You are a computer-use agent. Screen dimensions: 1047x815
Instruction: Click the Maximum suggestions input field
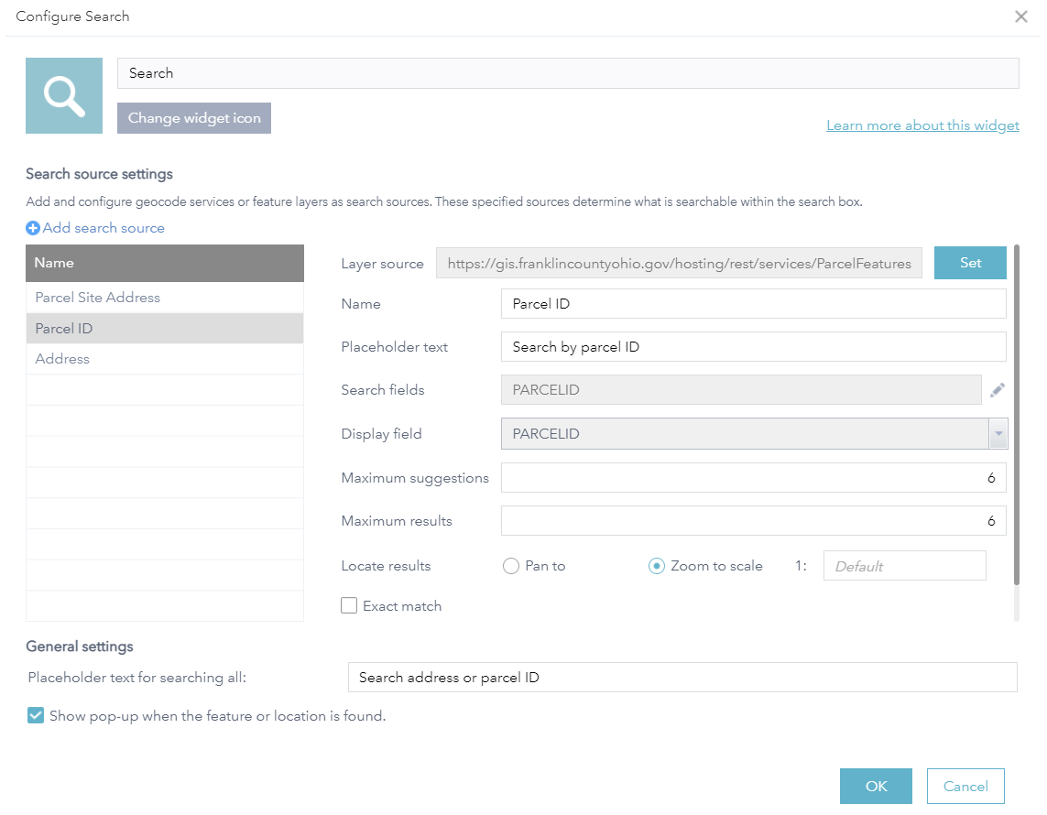(x=753, y=477)
